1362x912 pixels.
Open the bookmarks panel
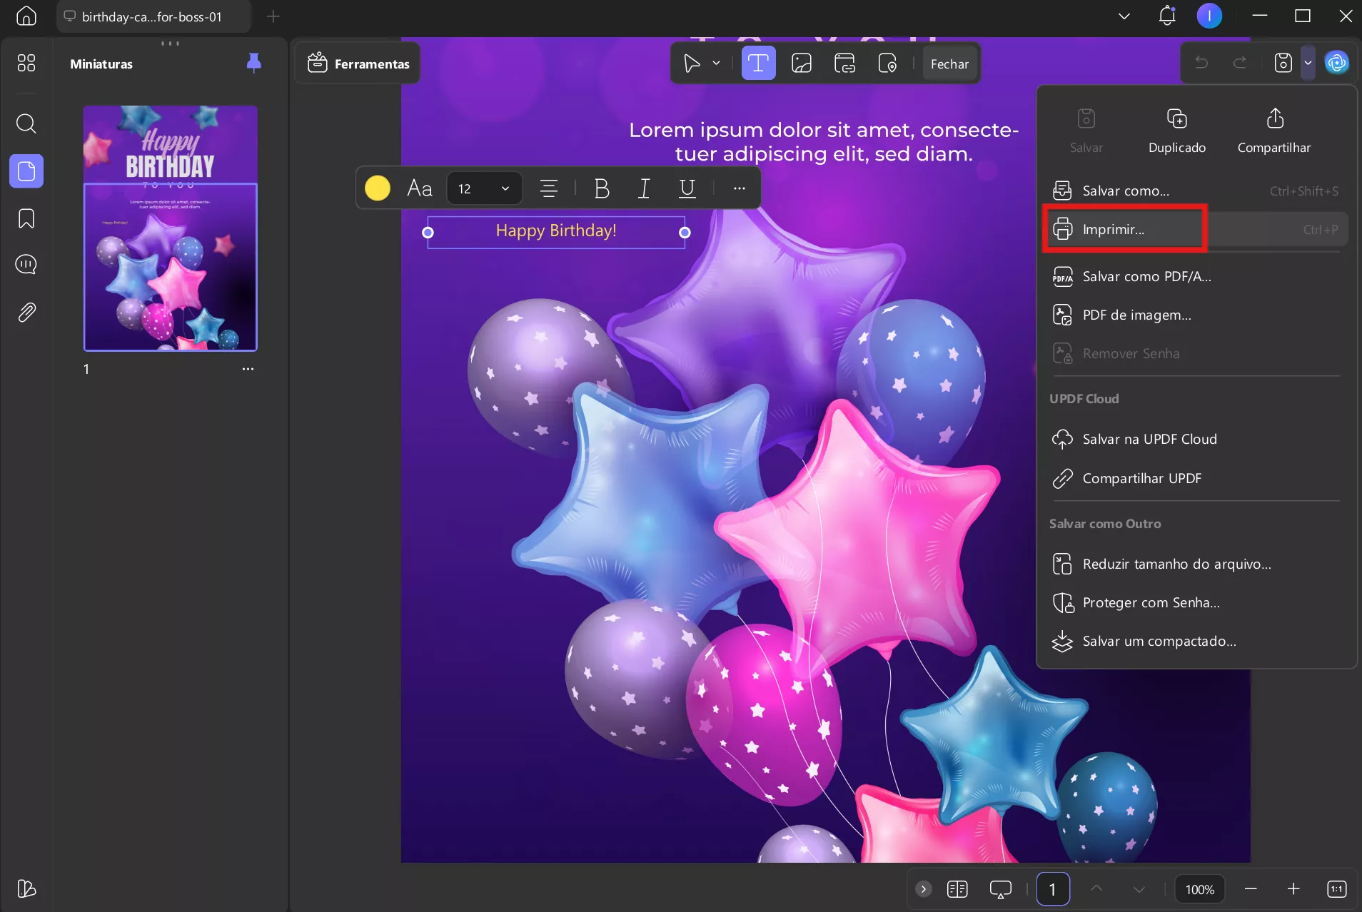(x=26, y=218)
